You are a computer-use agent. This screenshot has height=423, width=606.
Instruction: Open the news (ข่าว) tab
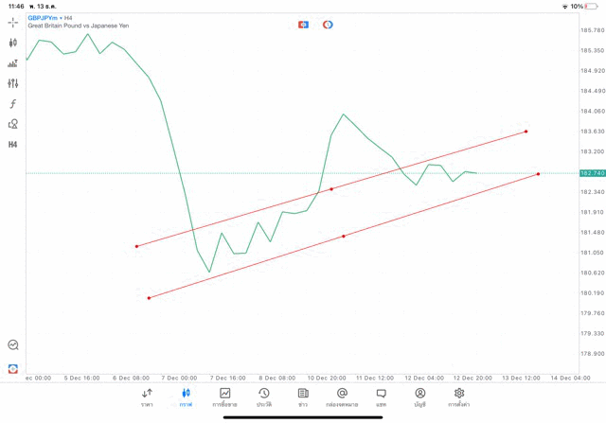coord(303,397)
